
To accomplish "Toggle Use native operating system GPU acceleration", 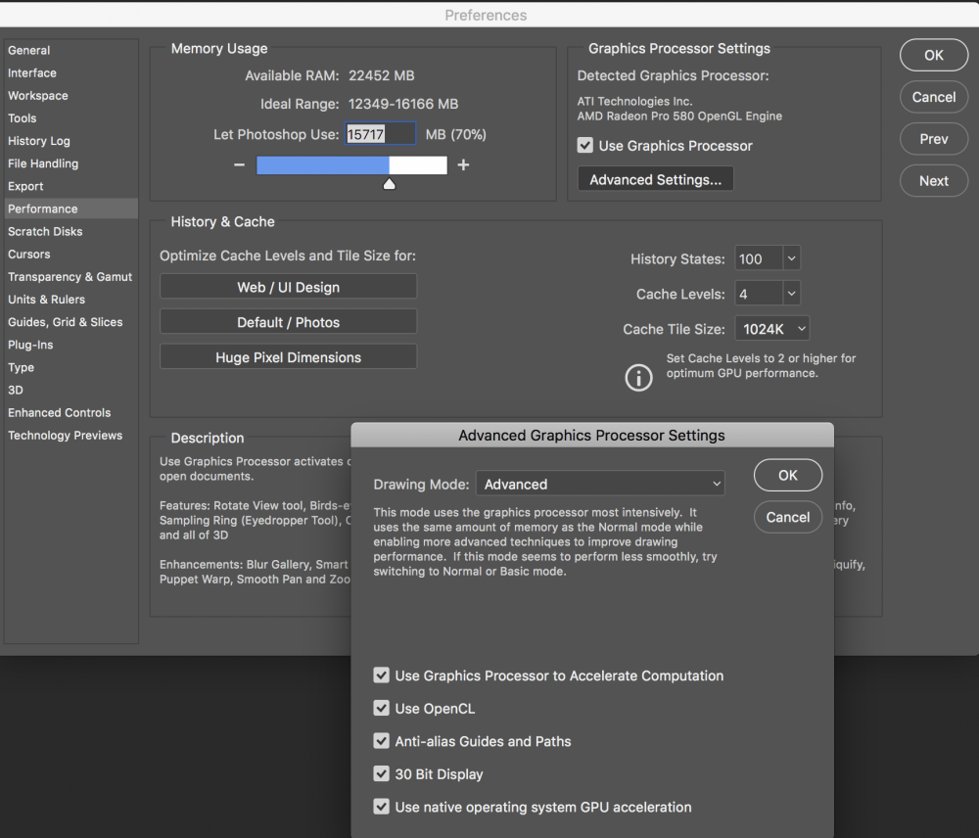I will coord(382,807).
